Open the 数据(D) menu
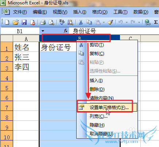The image size is (159, 147). (141, 12)
